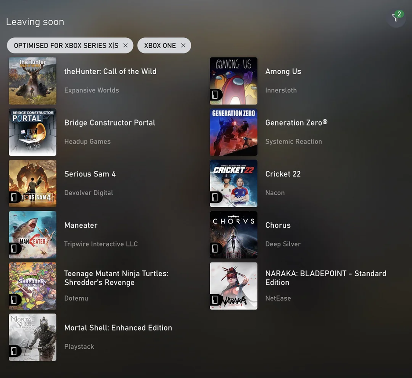Select title 'Teenage Mutant Ninja Turtles: Shredder's Revenge'
412x378 pixels.
[x=117, y=278]
